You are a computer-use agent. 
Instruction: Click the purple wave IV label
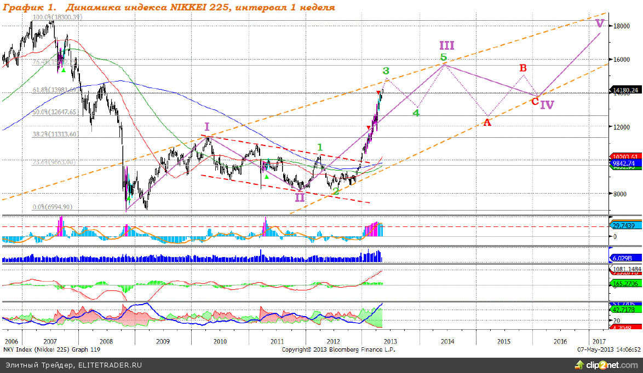coord(547,104)
